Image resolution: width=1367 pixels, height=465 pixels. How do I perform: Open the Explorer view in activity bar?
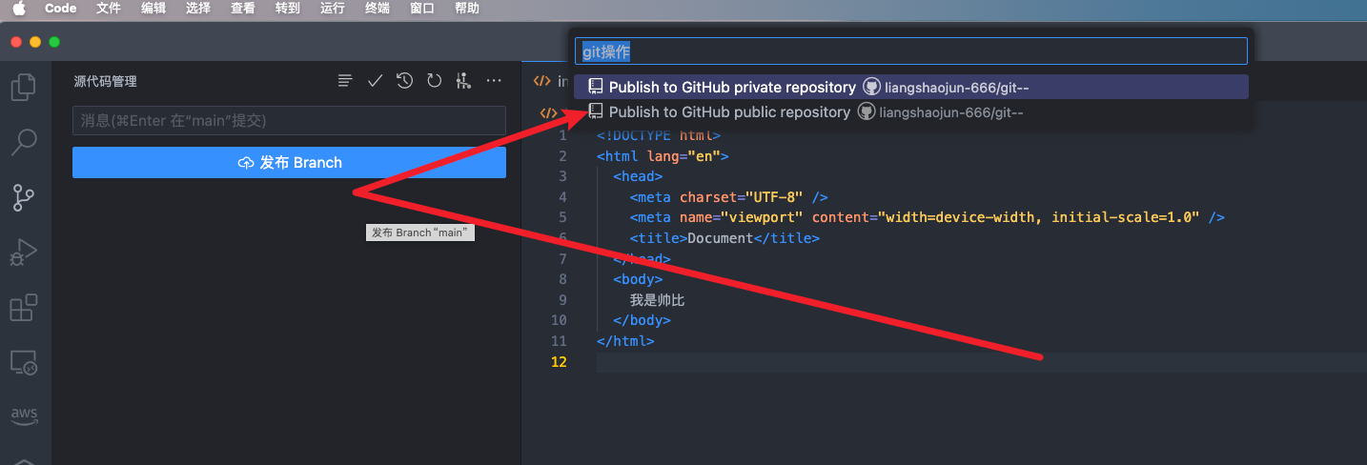(x=24, y=88)
